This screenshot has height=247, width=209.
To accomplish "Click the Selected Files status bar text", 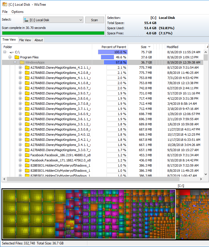I will click(x=33, y=243).
